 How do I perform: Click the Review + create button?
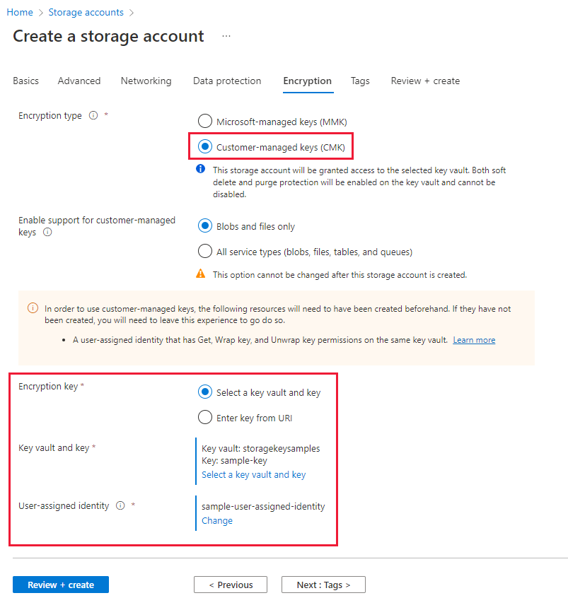pyautogui.click(x=60, y=585)
